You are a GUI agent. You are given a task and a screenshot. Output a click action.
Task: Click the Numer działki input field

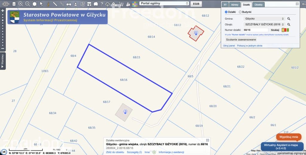pyautogui.click(x=256, y=30)
